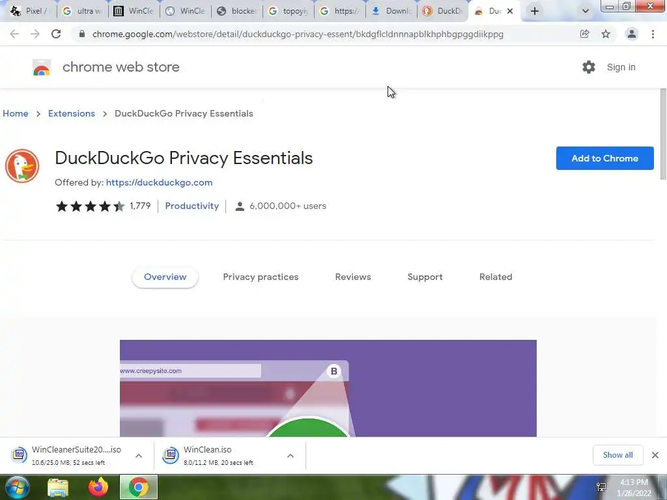Launch Firefox from the taskbar
Image resolution: width=667 pixels, height=500 pixels.
point(98,487)
